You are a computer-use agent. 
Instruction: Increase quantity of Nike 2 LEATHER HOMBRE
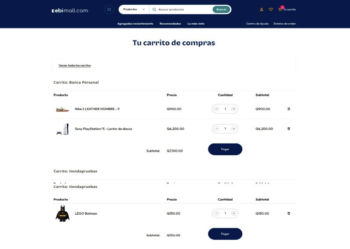(234, 109)
